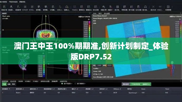The width and height of the screenshot is (182, 102).
Task: Click the 显示剂量 (show dose) toolbar icon
Action: coord(117,8)
